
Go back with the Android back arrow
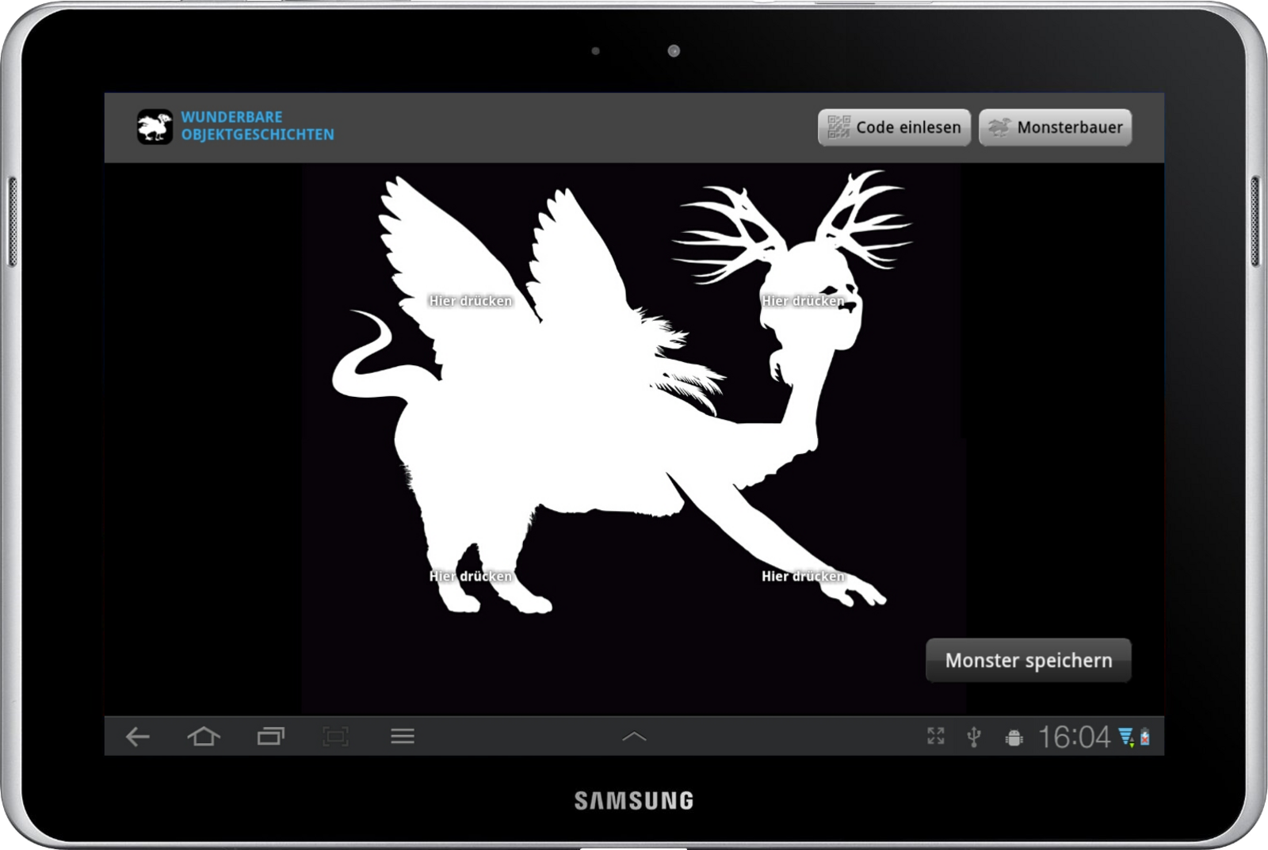(138, 737)
